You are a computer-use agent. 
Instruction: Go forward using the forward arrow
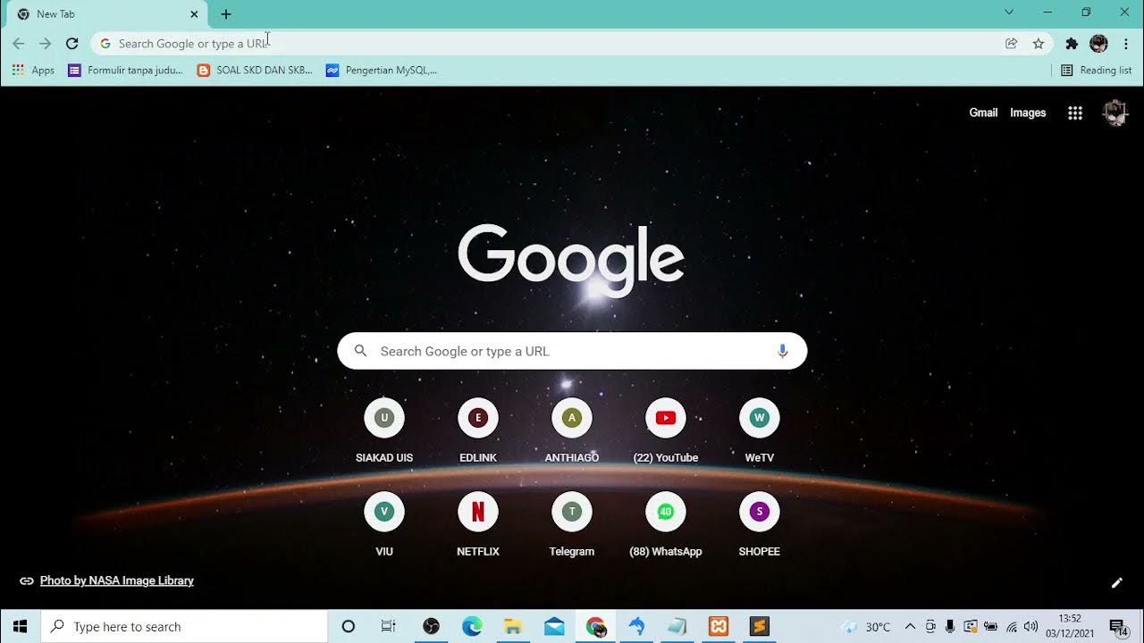[46, 43]
